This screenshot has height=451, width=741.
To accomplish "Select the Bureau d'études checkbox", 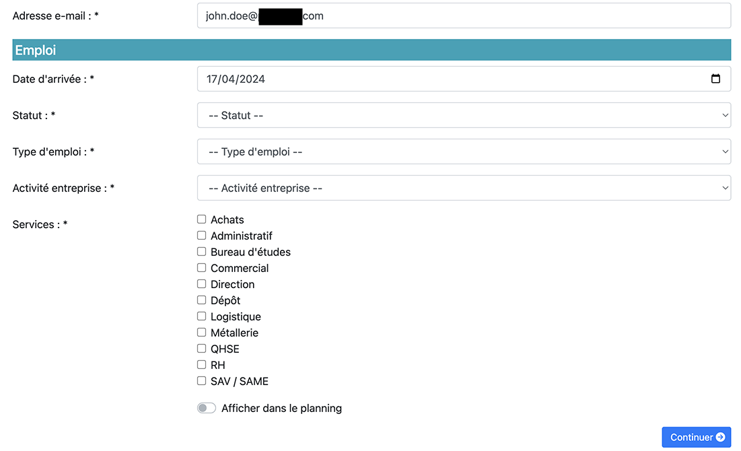I will pyautogui.click(x=202, y=252).
